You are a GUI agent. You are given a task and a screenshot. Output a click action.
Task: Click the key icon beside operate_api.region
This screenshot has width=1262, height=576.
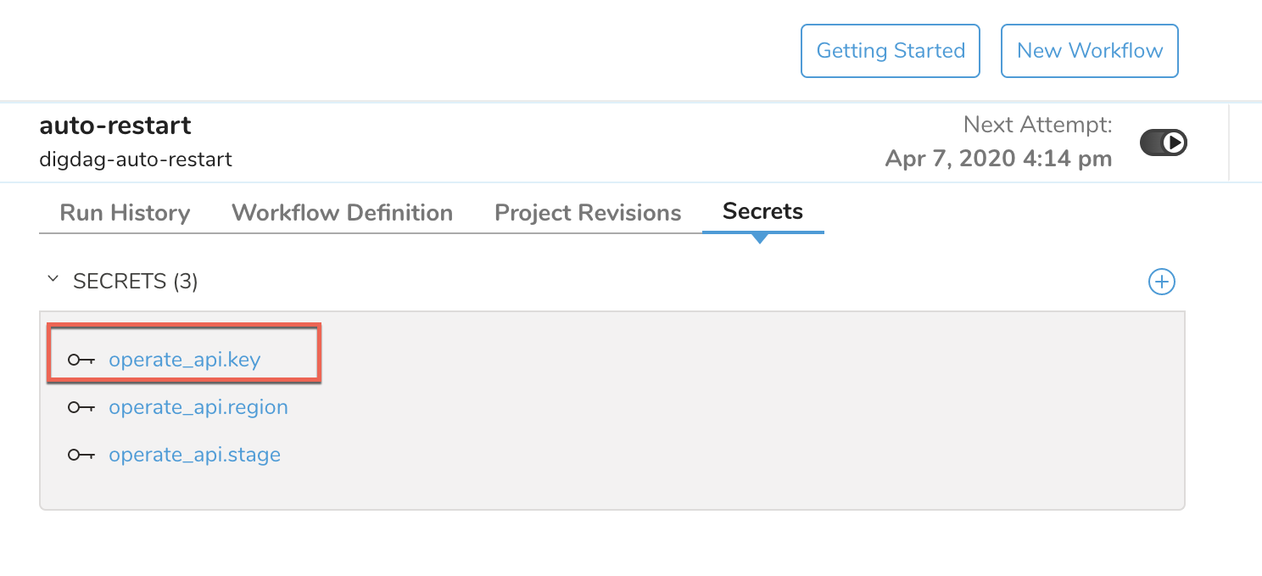point(81,407)
